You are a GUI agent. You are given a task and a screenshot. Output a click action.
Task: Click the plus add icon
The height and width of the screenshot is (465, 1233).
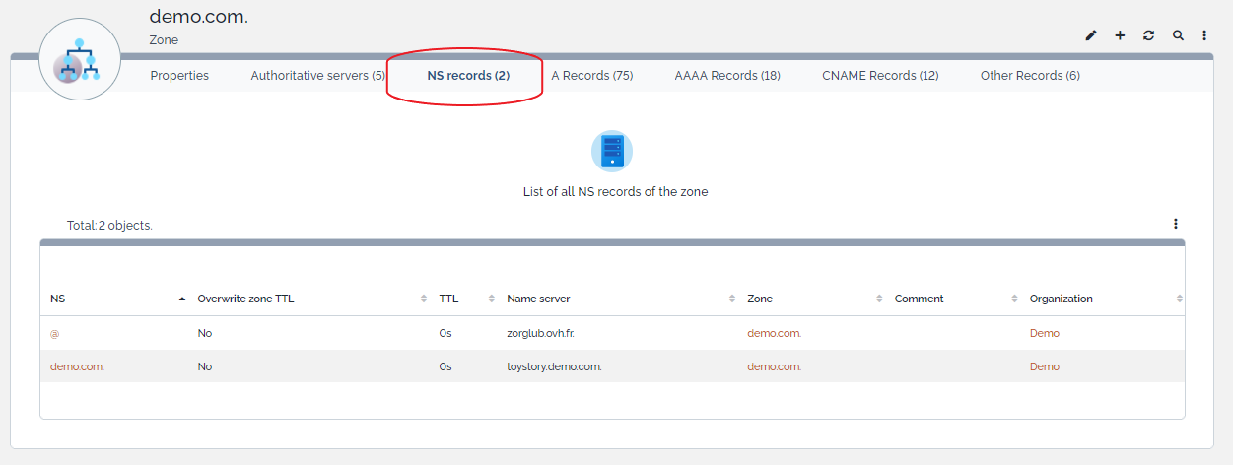tap(1120, 35)
